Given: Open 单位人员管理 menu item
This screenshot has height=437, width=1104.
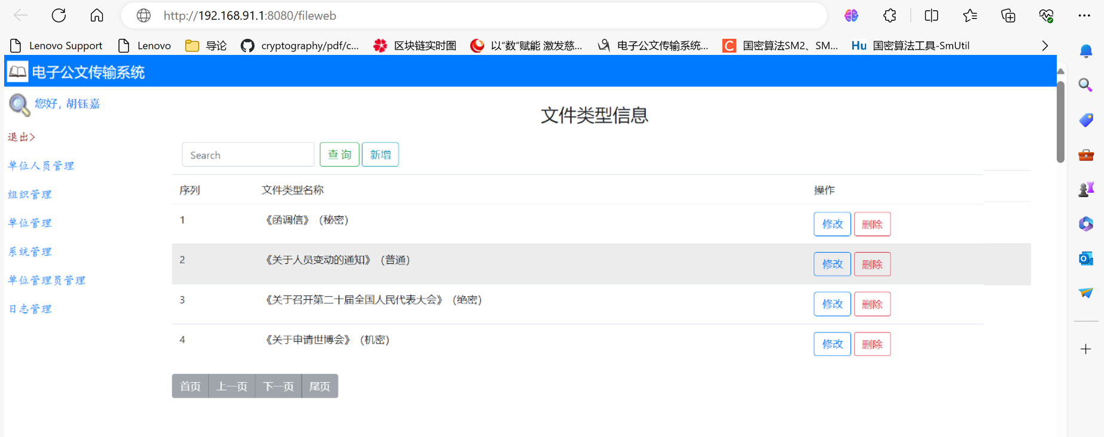Looking at the screenshot, I should coord(41,165).
